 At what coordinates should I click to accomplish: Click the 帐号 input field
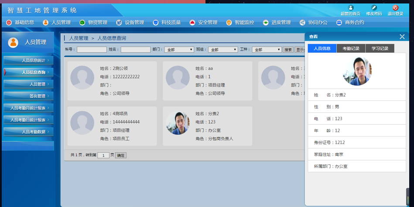pos(92,50)
